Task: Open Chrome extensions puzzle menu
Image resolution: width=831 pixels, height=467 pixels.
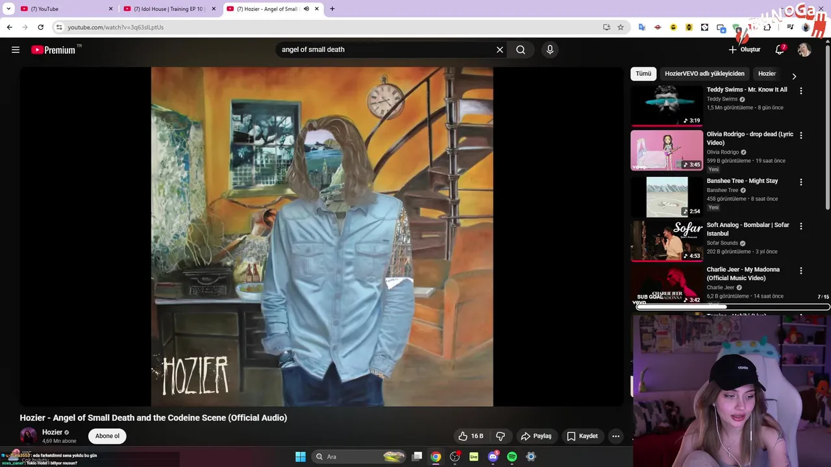Action: coord(767,27)
